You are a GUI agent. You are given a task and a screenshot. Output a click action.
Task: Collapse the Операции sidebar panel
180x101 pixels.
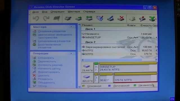71,54
